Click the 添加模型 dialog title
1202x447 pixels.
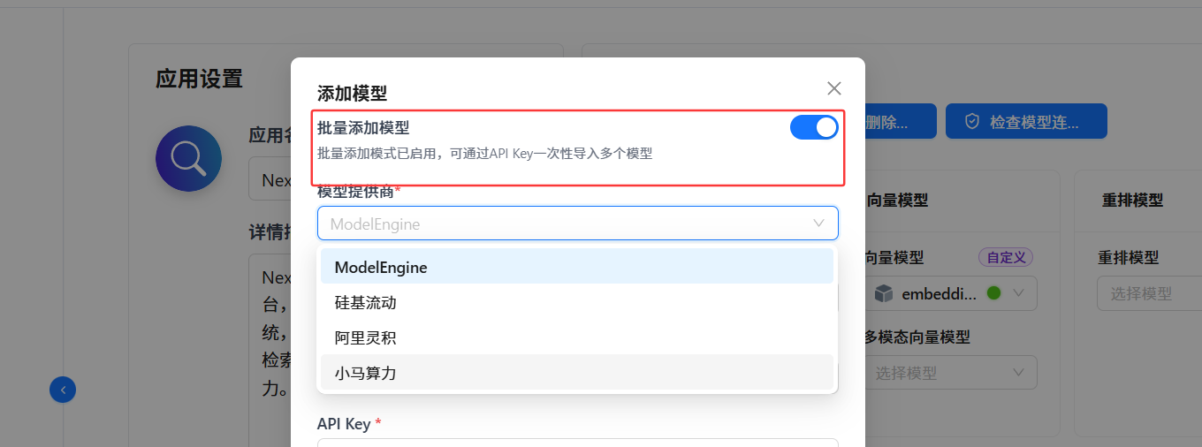[x=352, y=93]
